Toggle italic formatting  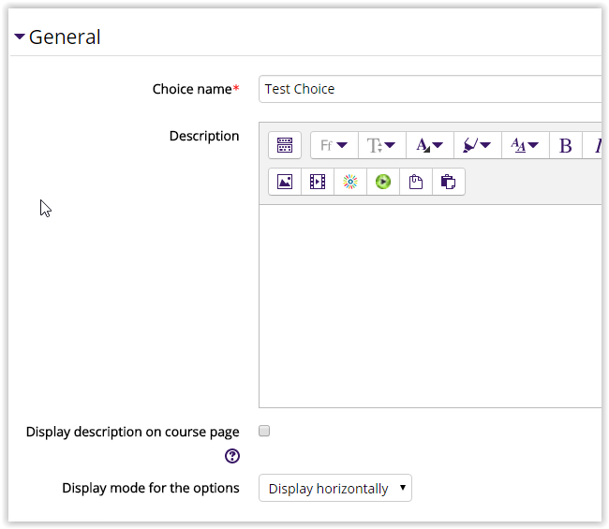[x=593, y=145]
